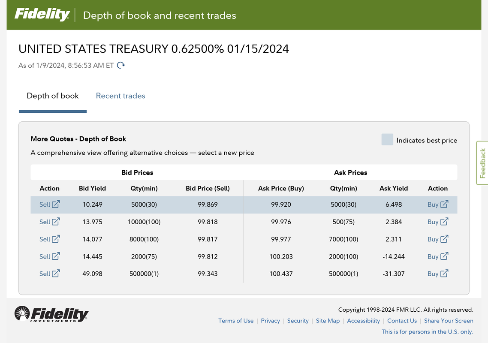Image resolution: width=488 pixels, height=343 pixels.
Task: Click the Fidelity Investments footer logo
Action: click(x=51, y=314)
